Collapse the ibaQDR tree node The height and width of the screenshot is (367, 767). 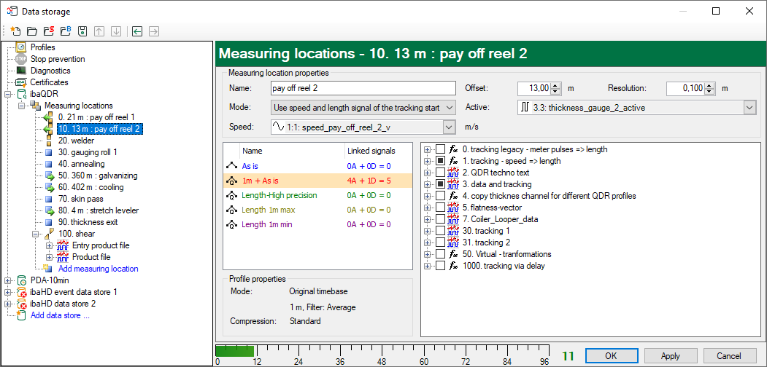pos(8,94)
